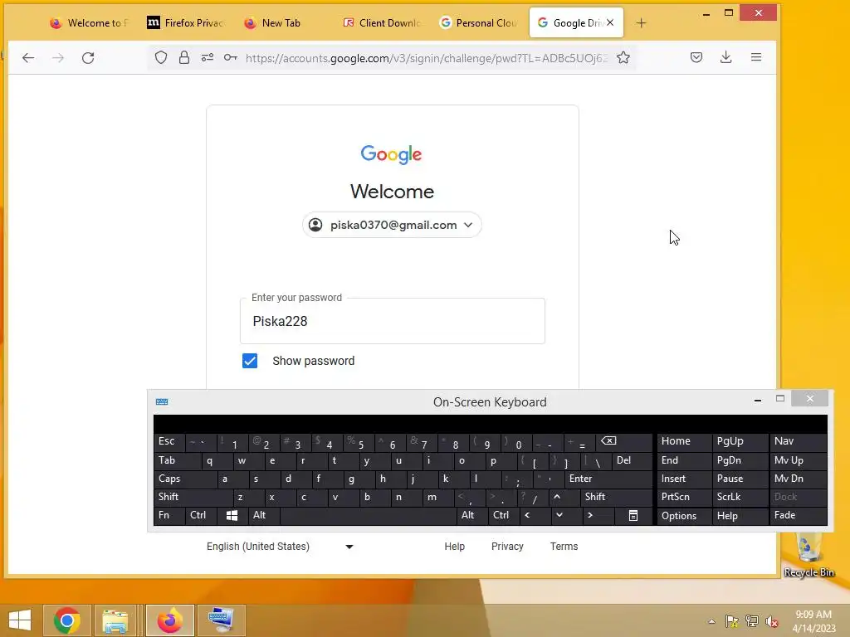
Task: Click the Firefox address bar URL
Action: pos(427,58)
